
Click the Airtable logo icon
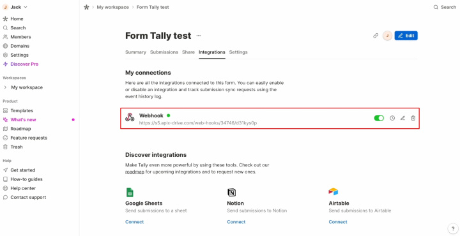[333, 192]
